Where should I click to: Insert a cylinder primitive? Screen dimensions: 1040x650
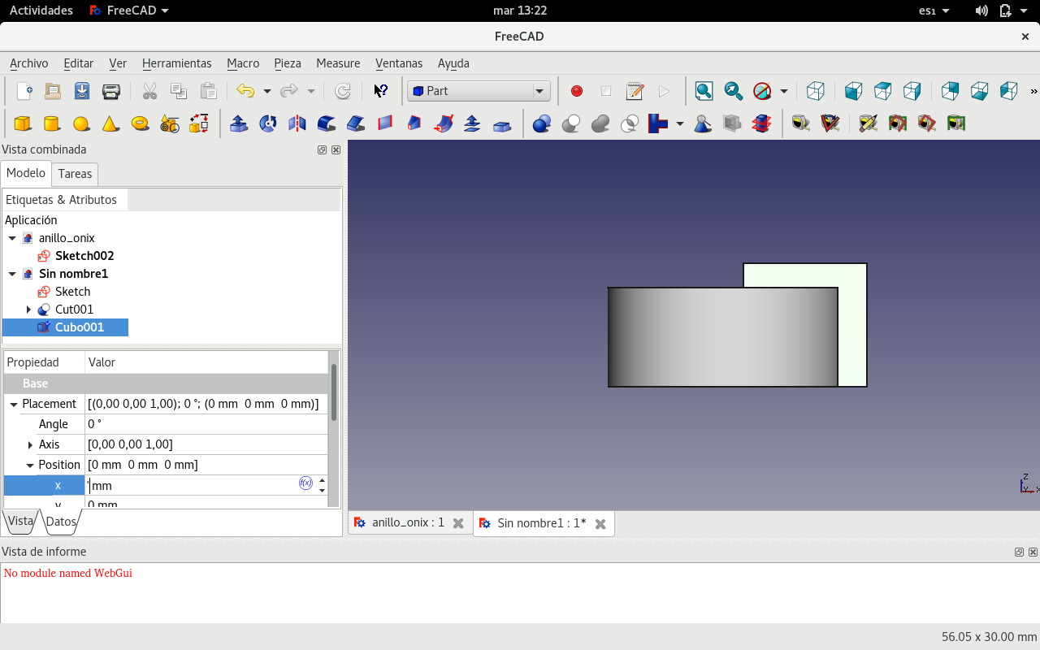[52, 123]
